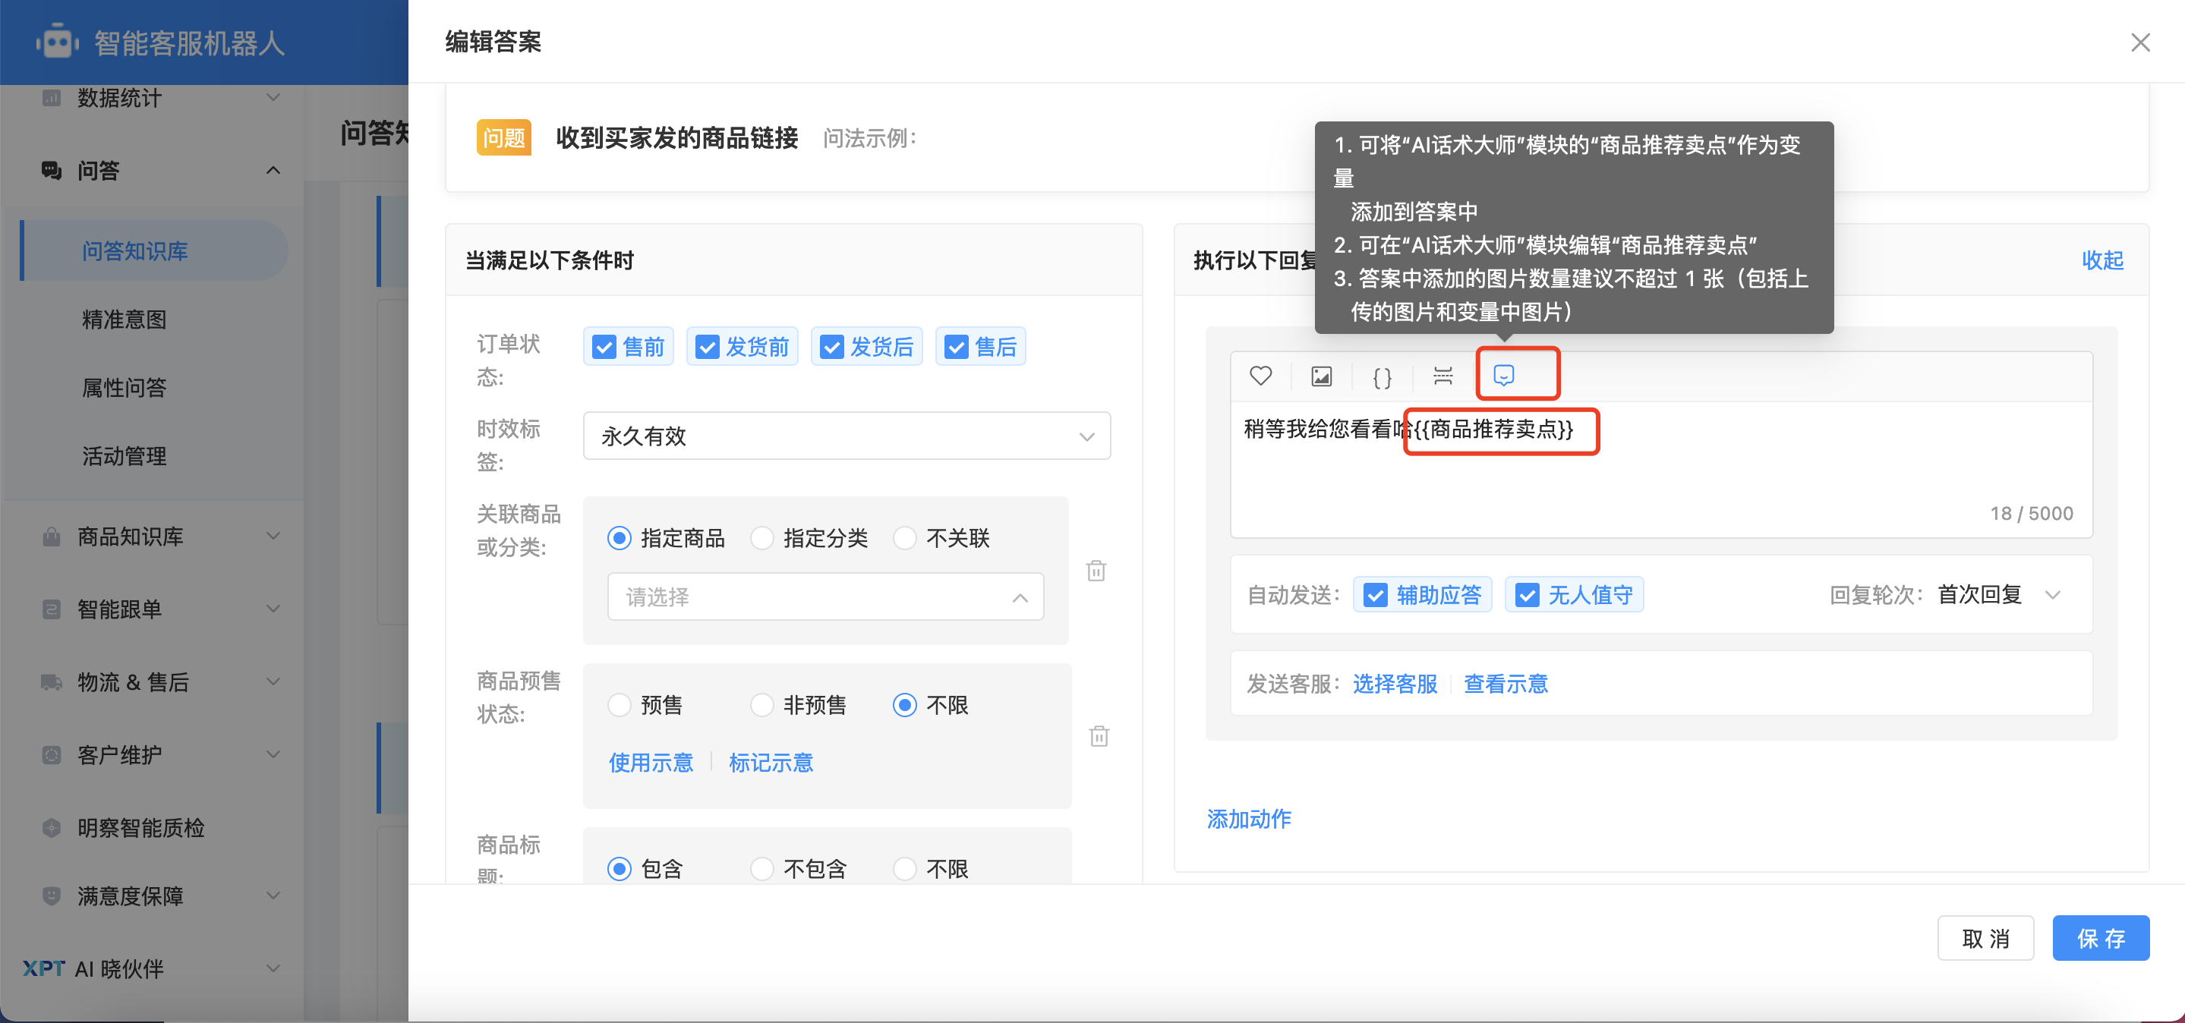Image resolution: width=2185 pixels, height=1023 pixels.
Task: Expand the 商品知识库 sidebar section
Action: (273, 537)
